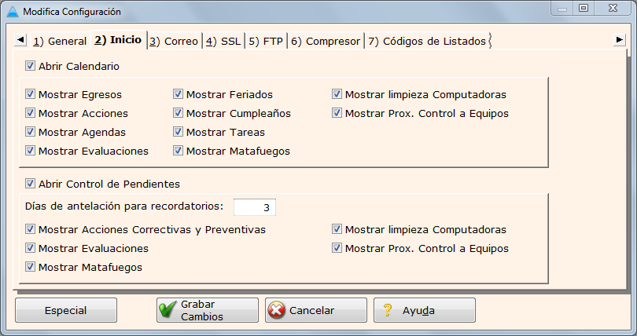The width and height of the screenshot is (637, 336).
Task: Click the yellow question mark Ayuda icon
Action: [387, 310]
